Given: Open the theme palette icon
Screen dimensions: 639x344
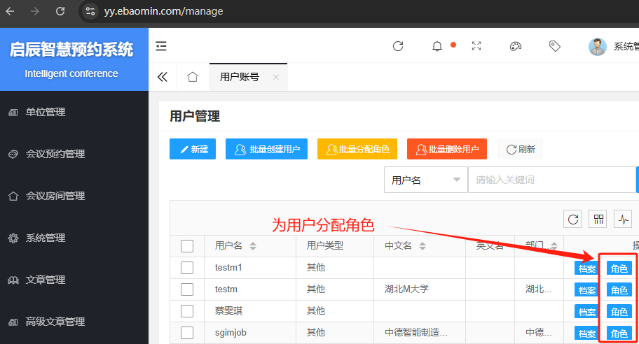Looking at the screenshot, I should [x=516, y=46].
